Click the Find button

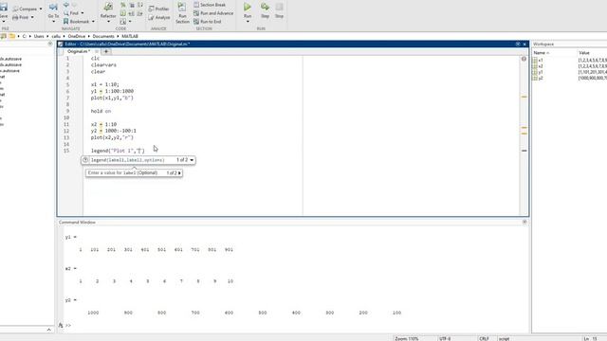pos(71,13)
